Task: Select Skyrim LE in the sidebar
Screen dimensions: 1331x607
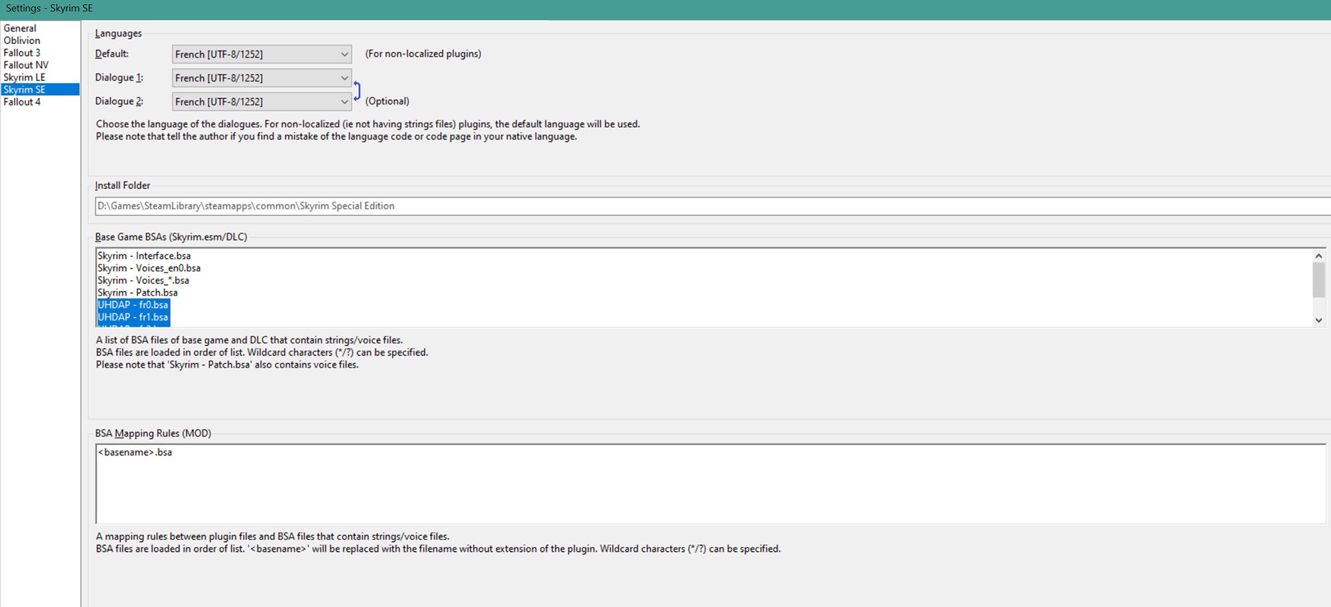Action: pos(25,77)
